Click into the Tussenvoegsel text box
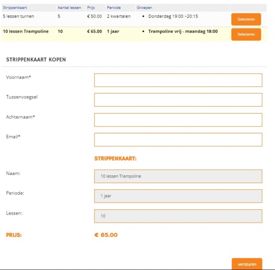This screenshot has height=270, width=275. tap(178, 100)
